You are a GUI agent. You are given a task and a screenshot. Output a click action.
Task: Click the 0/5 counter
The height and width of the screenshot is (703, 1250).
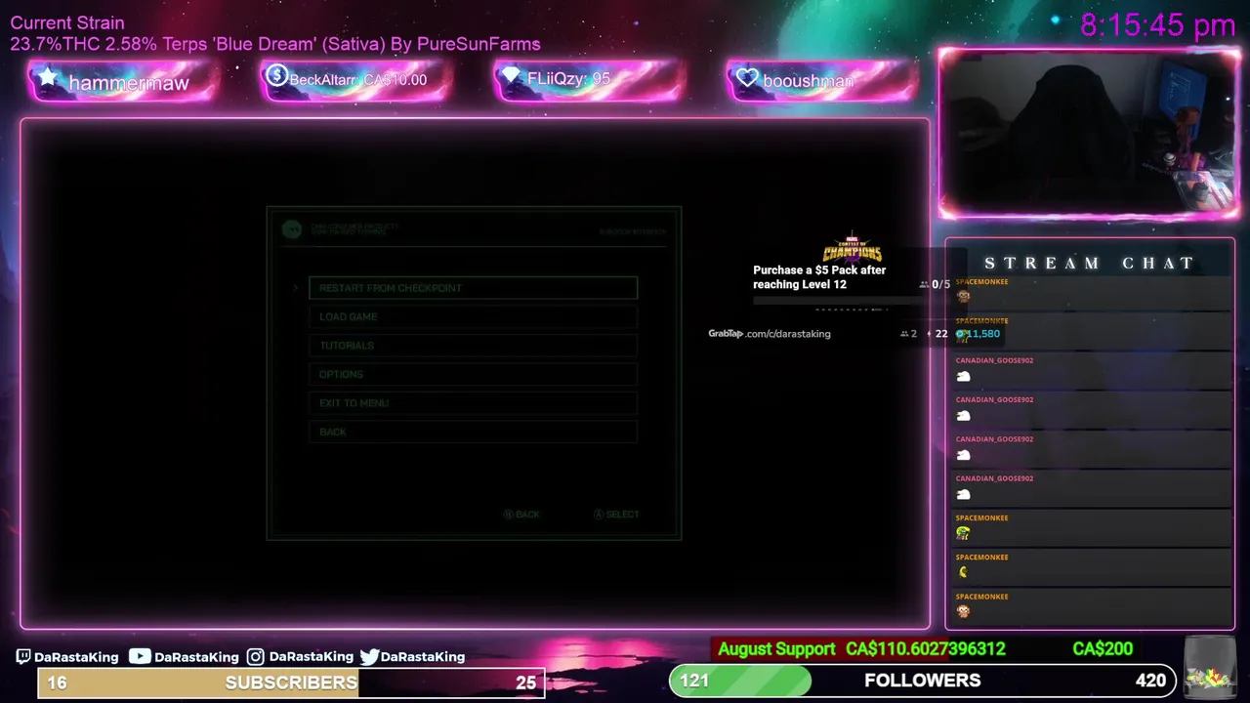[940, 284]
